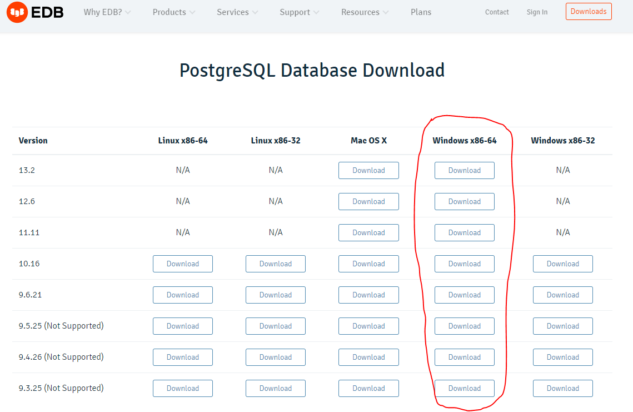Viewport: 633px width, 412px height.
Task: Click Sign In
Action: point(537,12)
